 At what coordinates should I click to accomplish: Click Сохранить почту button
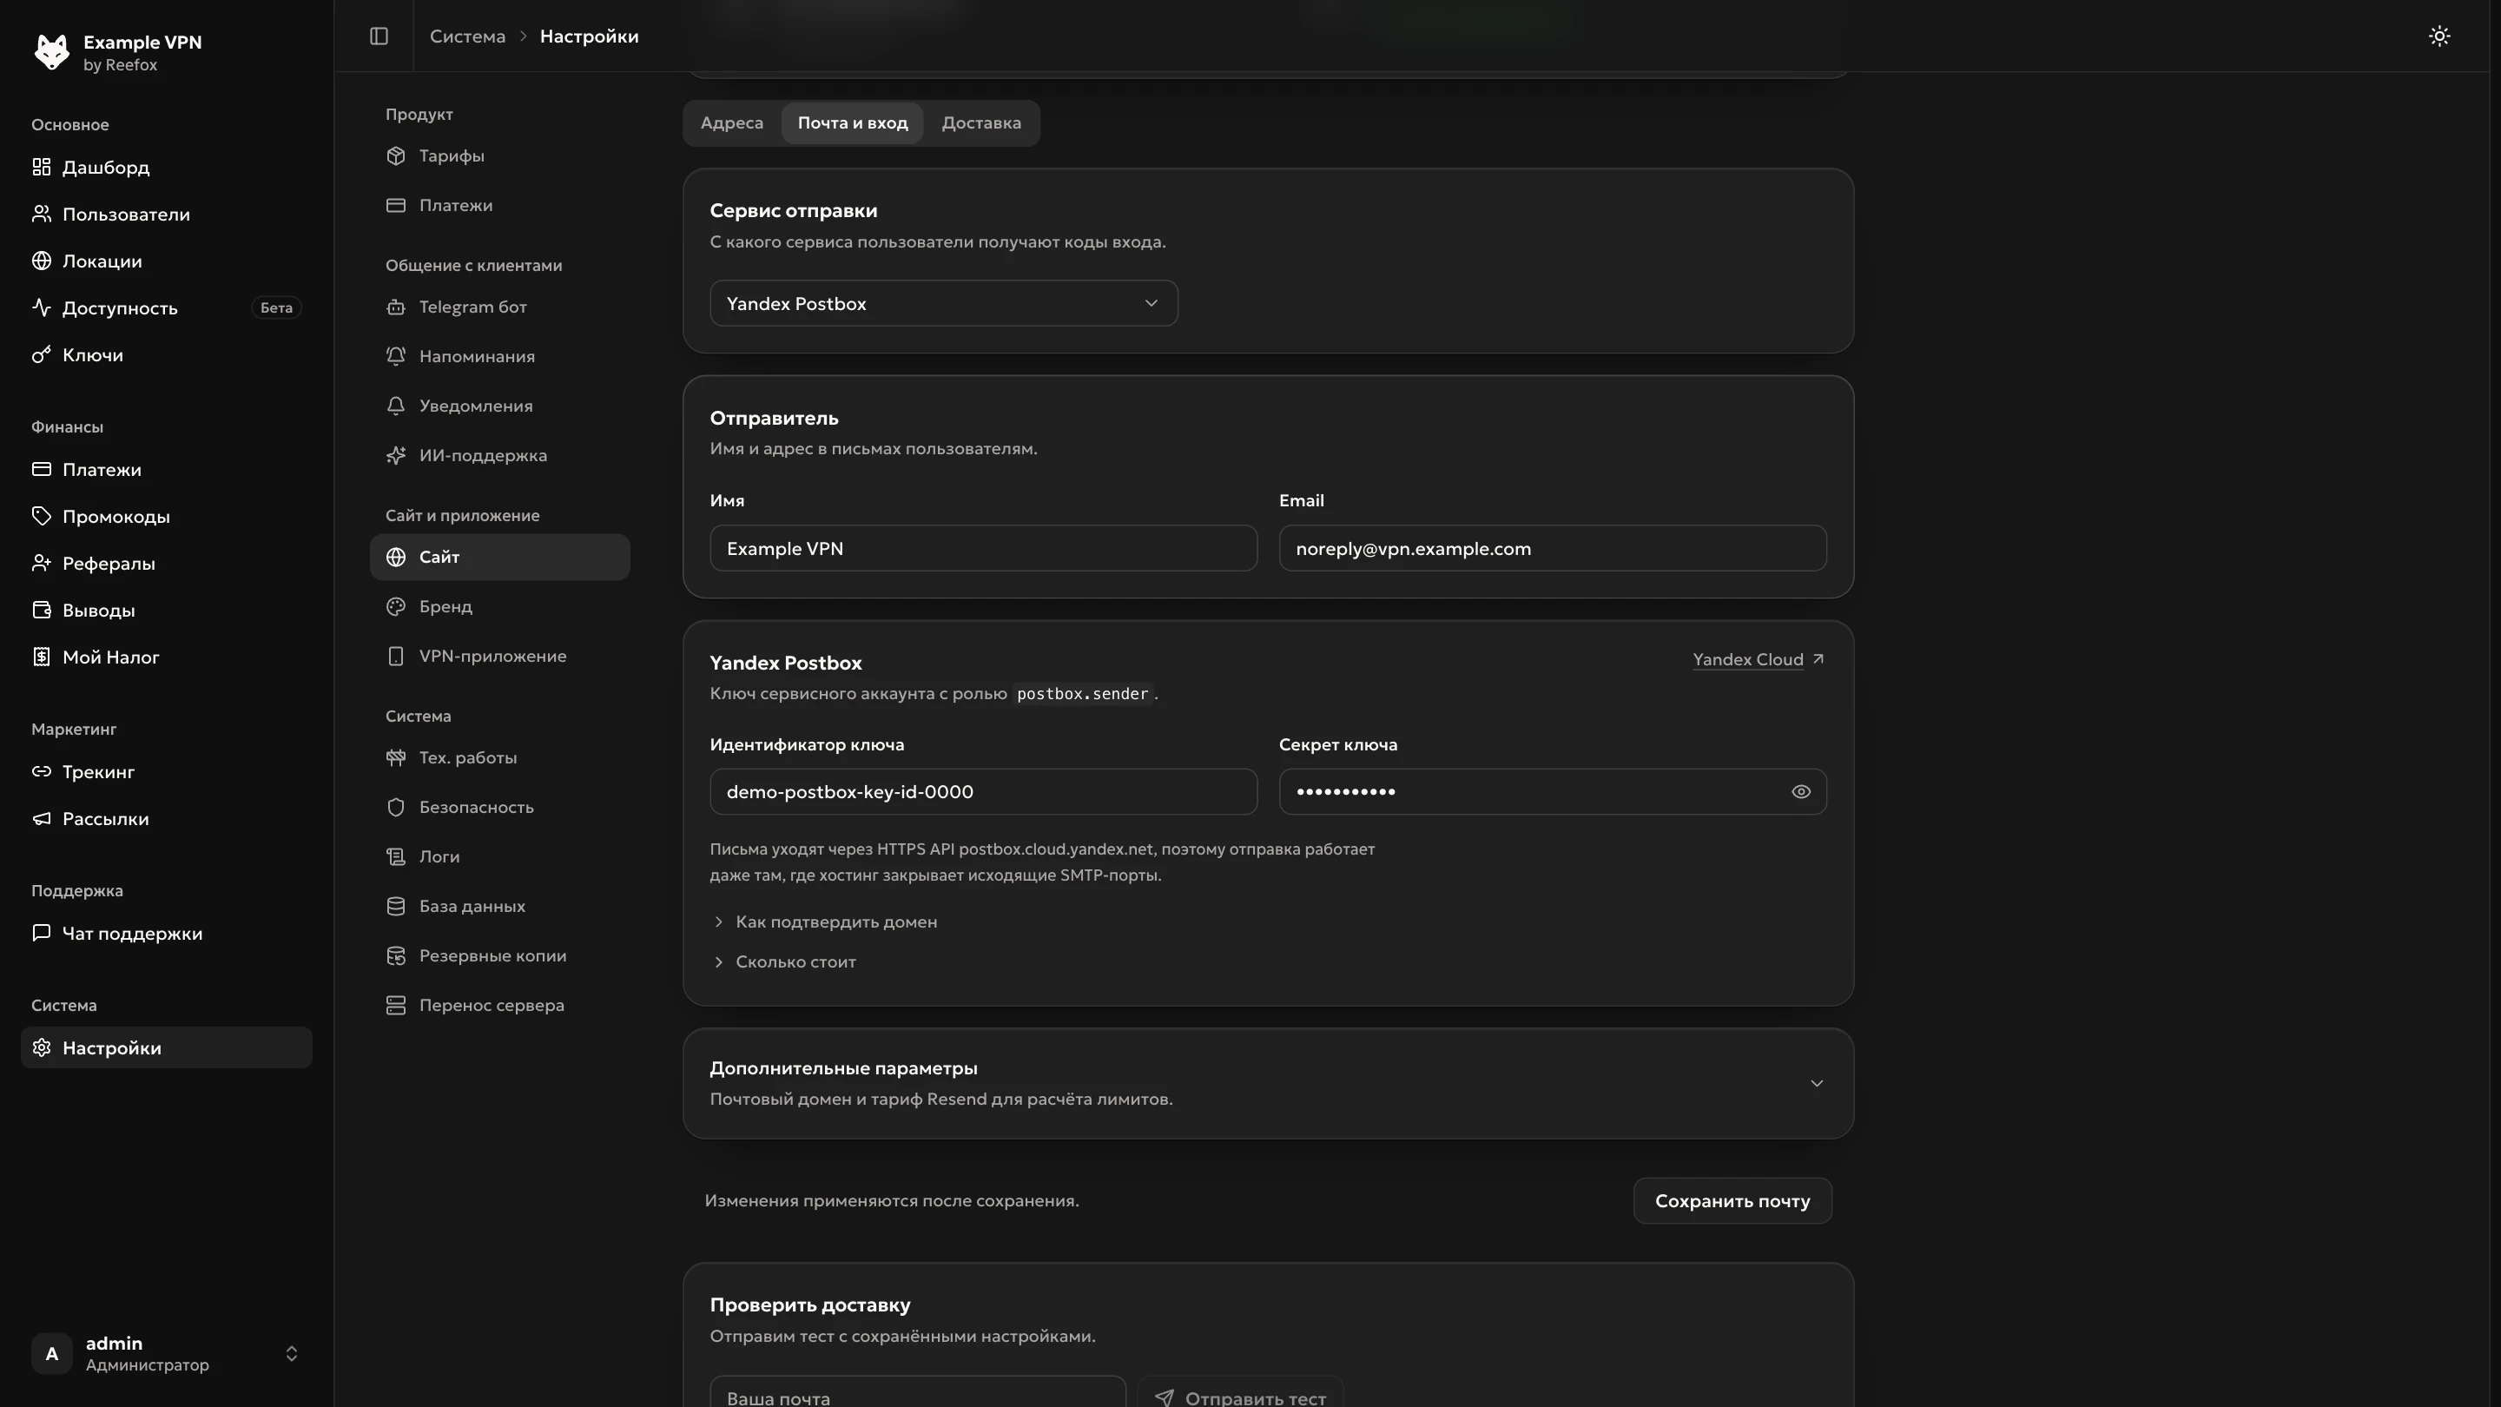1732,1201
